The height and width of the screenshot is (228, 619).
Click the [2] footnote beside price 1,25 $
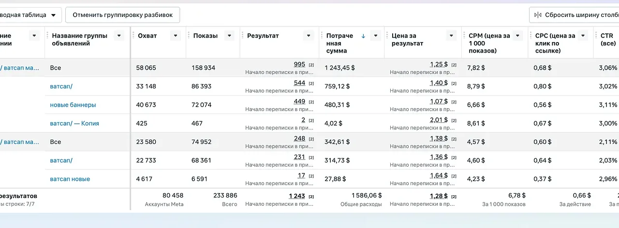(x=454, y=65)
